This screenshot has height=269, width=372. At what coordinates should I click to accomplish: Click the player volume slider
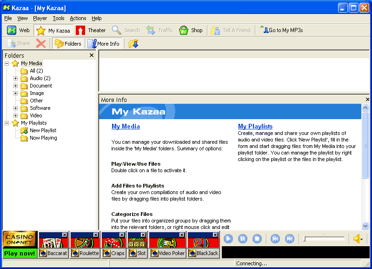[x=324, y=239]
